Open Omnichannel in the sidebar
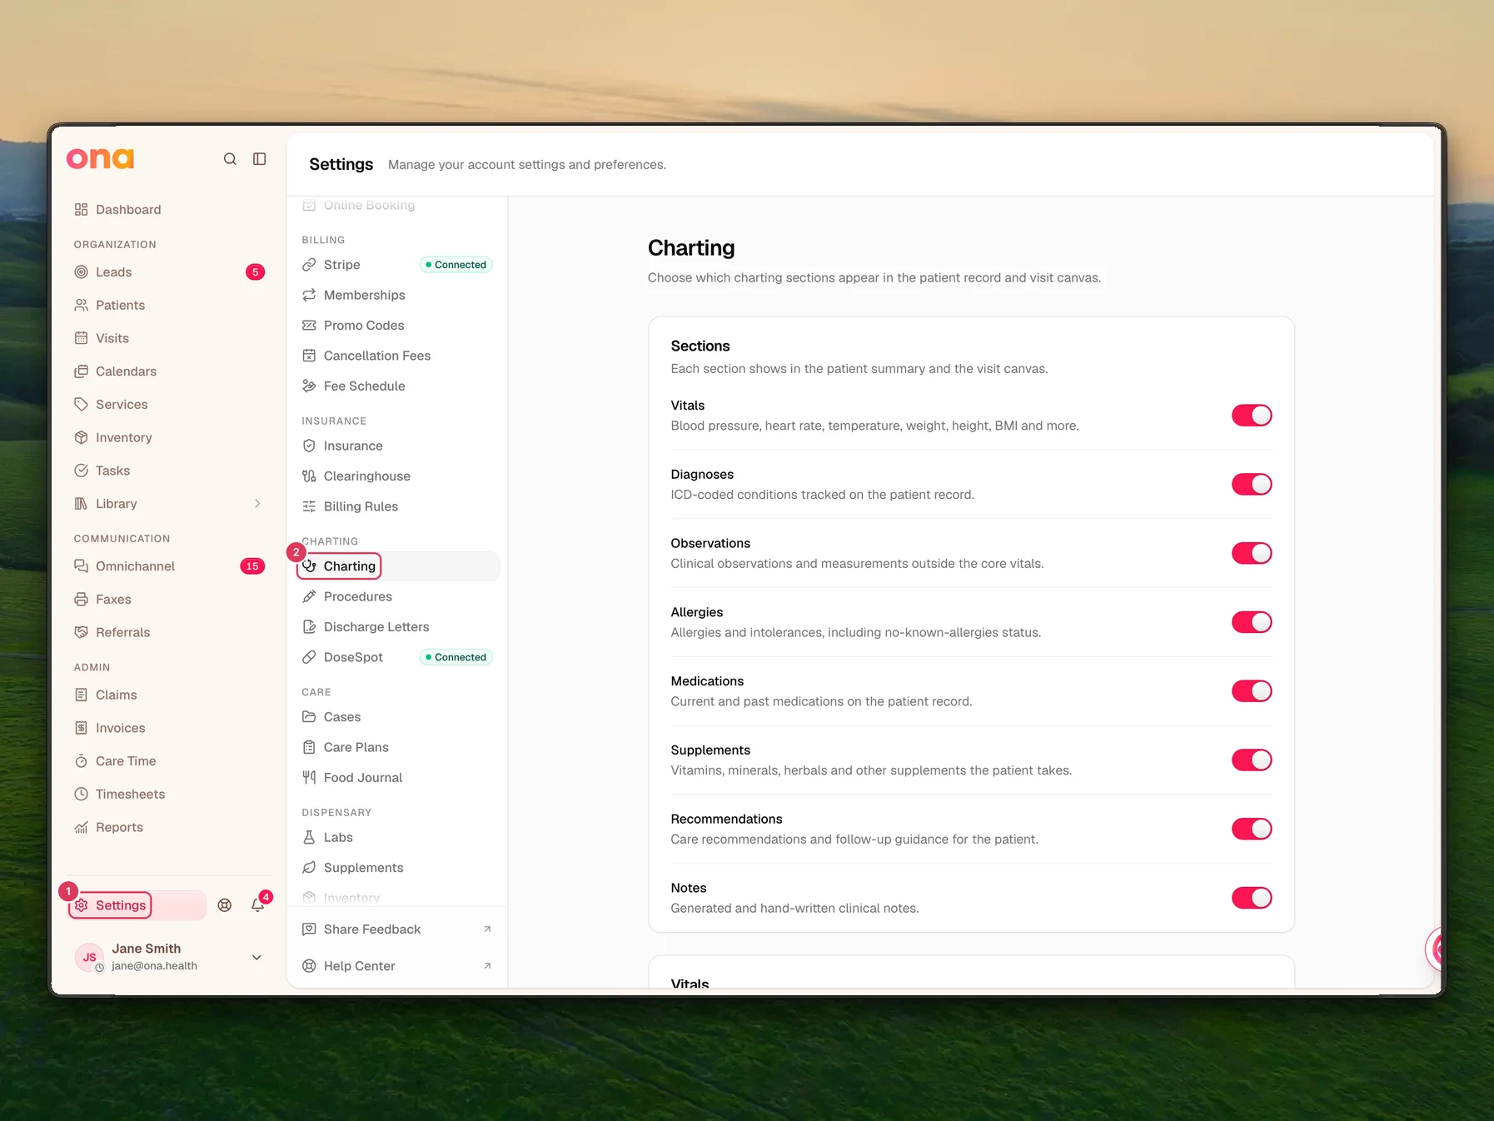The image size is (1494, 1121). point(169,566)
